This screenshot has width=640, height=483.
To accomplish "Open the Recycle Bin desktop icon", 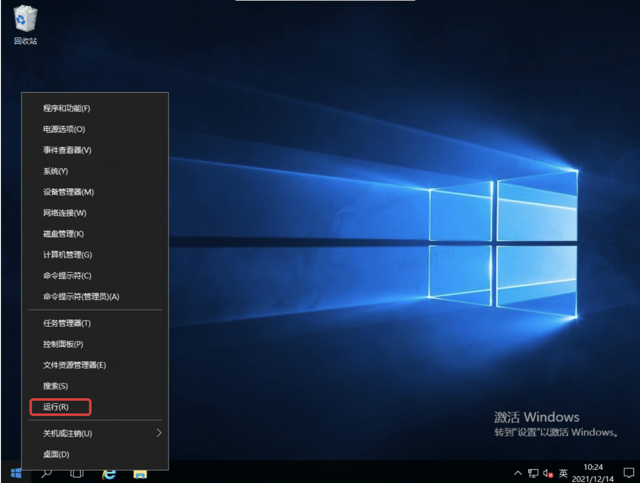I will [26, 25].
